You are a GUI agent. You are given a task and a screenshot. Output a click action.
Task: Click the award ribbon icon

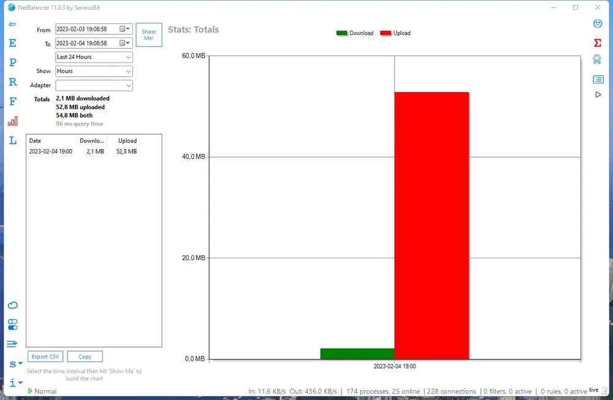tap(597, 60)
